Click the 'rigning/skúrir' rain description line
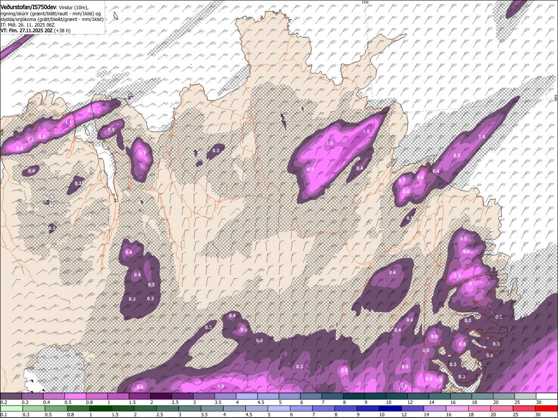The width and height of the screenshot is (558, 418). (50, 14)
